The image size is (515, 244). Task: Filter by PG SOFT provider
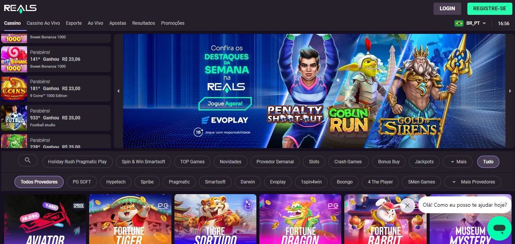coord(82,182)
